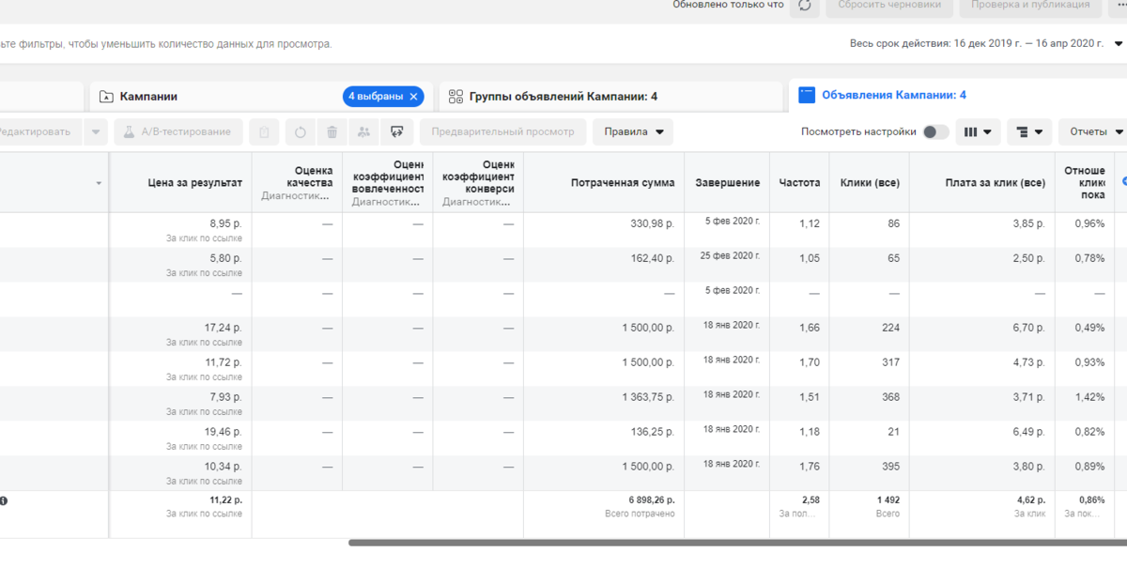Open the columns layout dropdown
Viewport: 1127px width, 568px height.
pyautogui.click(x=978, y=132)
